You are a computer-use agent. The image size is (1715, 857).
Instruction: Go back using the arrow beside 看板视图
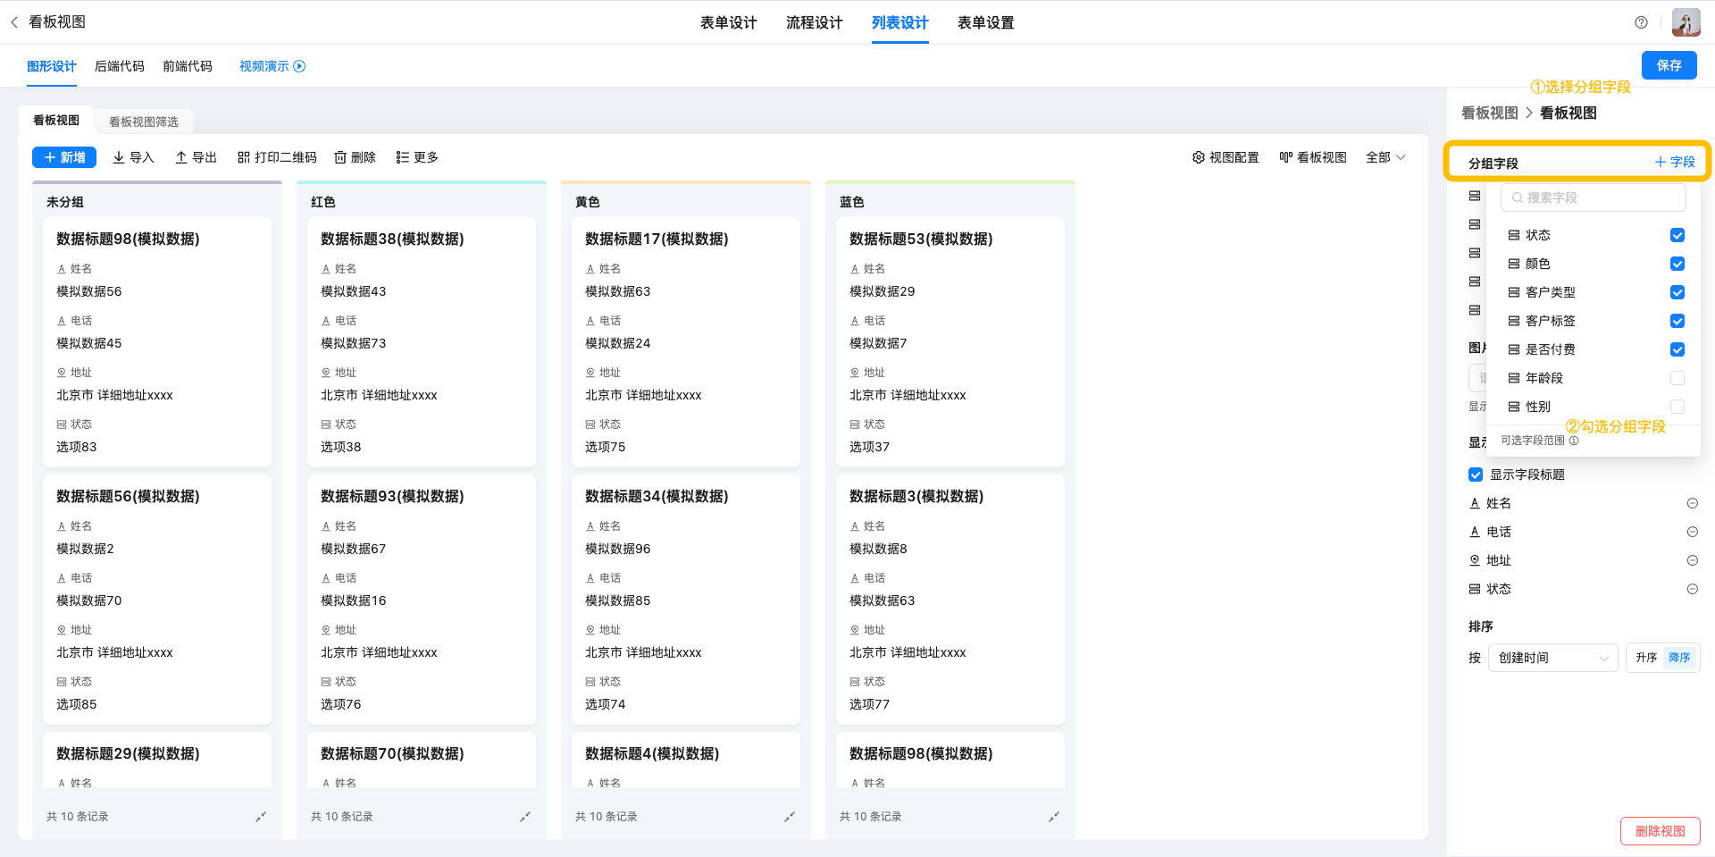pyautogui.click(x=13, y=22)
